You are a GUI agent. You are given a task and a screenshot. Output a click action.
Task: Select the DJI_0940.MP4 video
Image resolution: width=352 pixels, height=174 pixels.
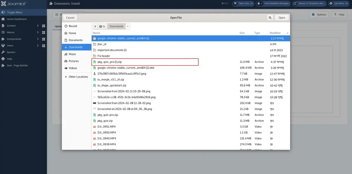pos(191,138)
